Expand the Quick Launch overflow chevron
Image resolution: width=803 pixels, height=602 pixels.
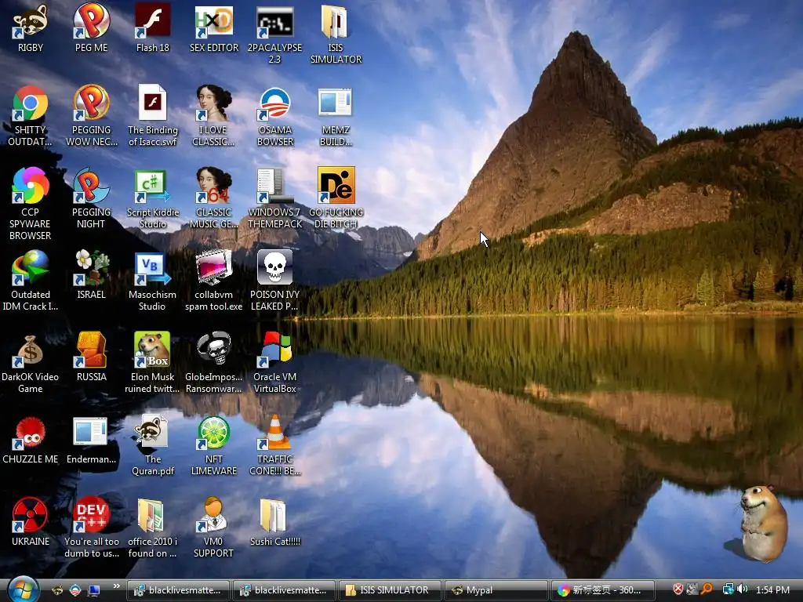(116, 586)
